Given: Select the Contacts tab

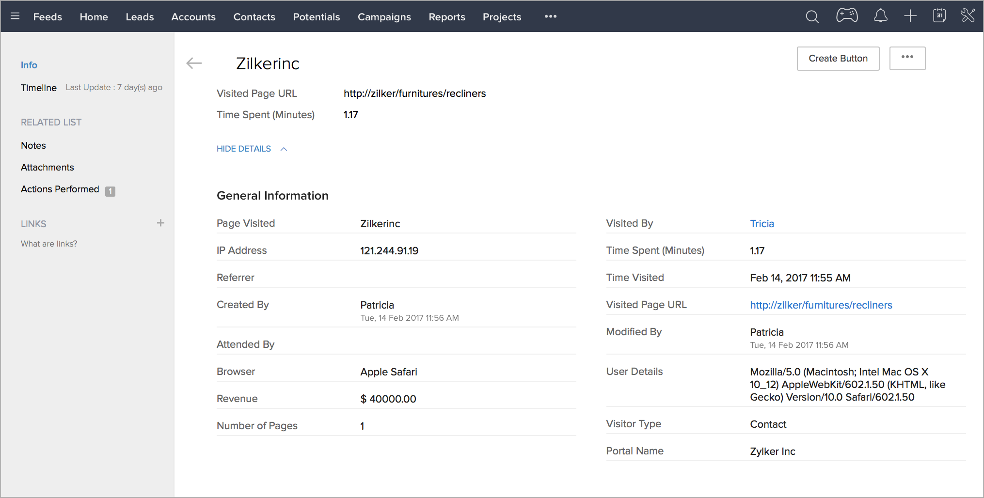Looking at the screenshot, I should coord(254,17).
